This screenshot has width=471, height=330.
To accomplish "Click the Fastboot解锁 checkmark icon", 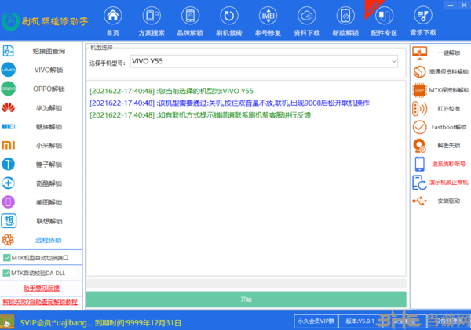I will [x=420, y=127].
